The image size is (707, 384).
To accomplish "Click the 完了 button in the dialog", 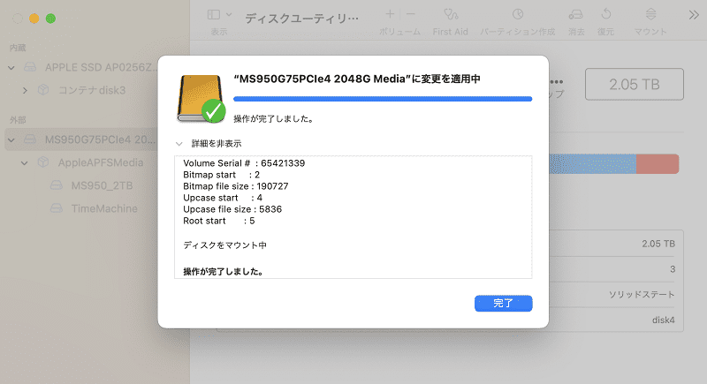I will tap(503, 304).
